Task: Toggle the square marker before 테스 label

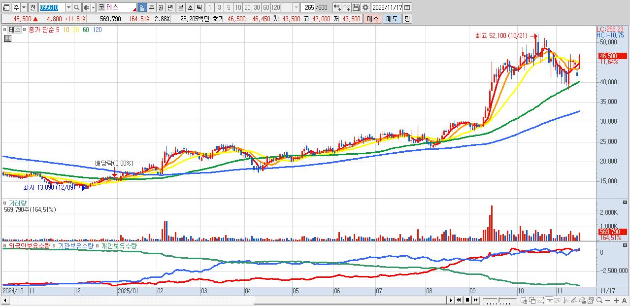Action: [5, 30]
